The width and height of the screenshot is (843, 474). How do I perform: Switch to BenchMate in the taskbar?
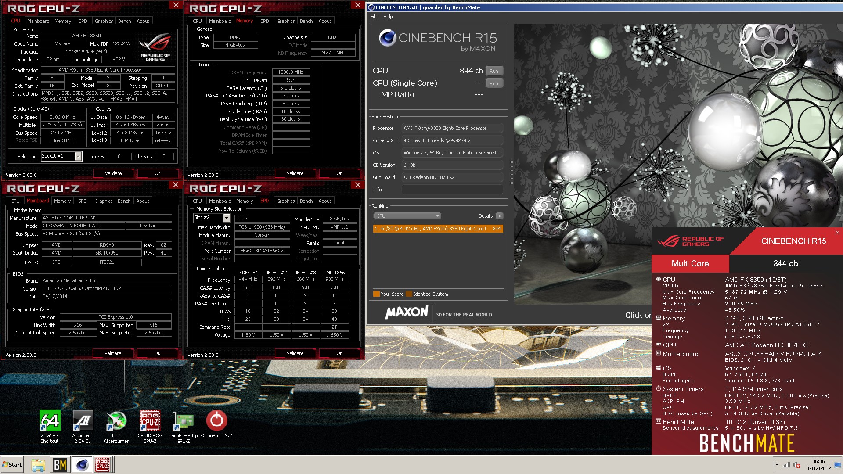coord(60,465)
